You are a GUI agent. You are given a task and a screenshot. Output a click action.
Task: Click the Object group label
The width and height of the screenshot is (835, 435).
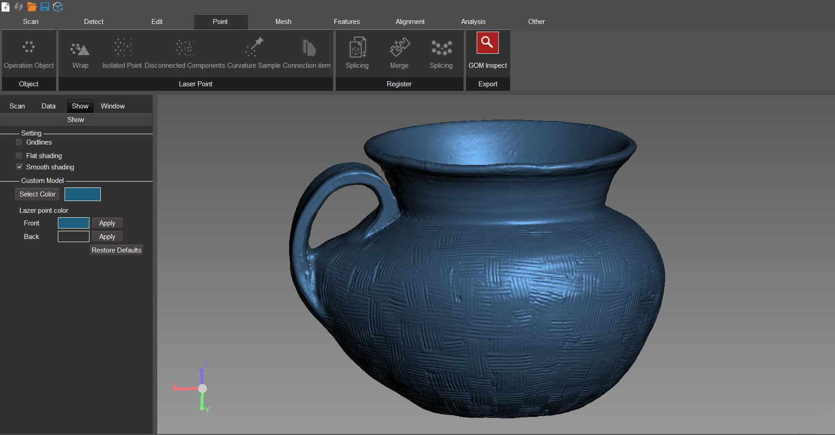tap(29, 84)
